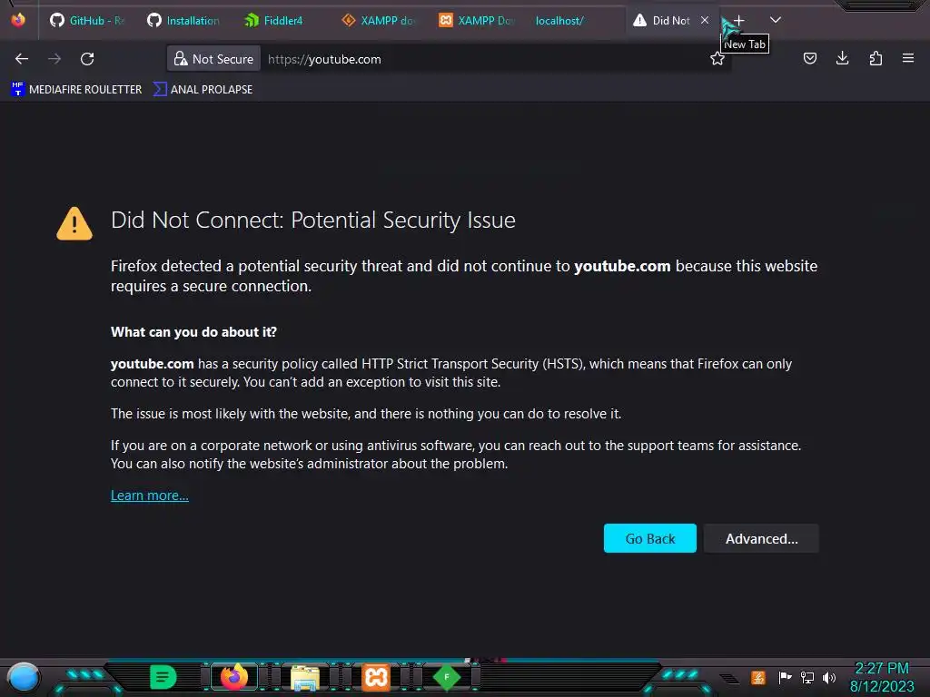Open the XAMPP taskbar icon
The width and height of the screenshot is (930, 697).
tap(376, 677)
